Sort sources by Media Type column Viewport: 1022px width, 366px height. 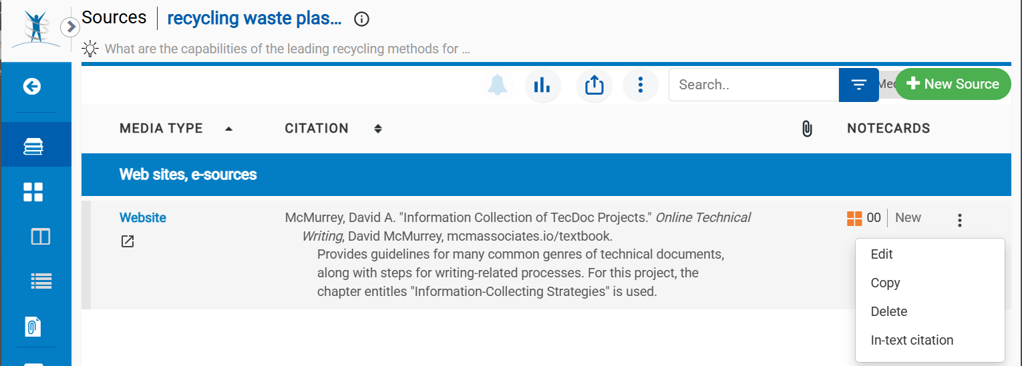click(x=161, y=129)
